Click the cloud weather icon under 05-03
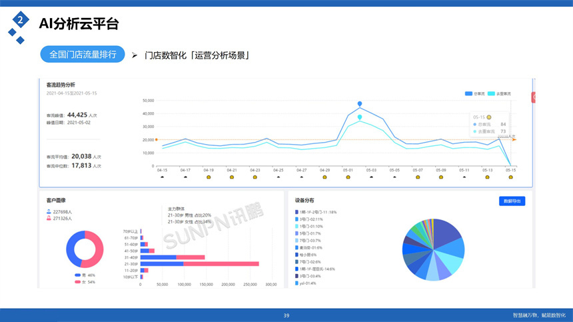Image resolution: width=573 pixels, height=322 pixels. [371, 177]
